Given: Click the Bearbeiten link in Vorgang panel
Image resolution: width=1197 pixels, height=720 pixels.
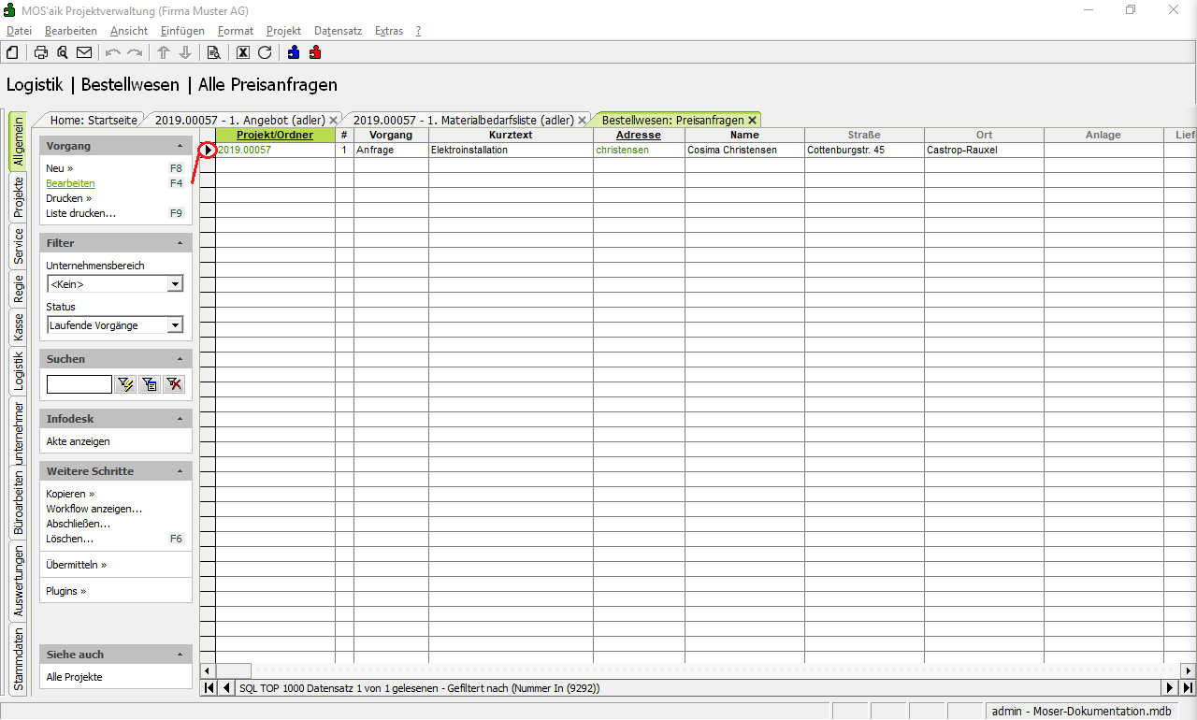Looking at the screenshot, I should tap(70, 183).
